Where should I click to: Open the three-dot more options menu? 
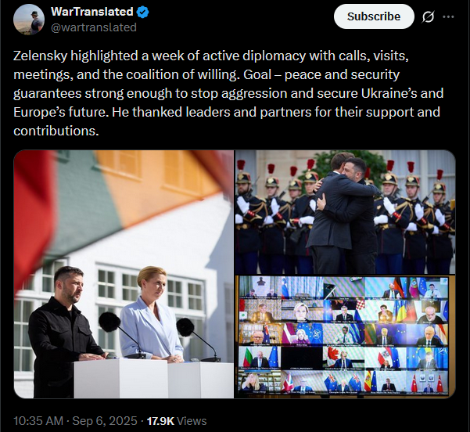pyautogui.click(x=448, y=16)
